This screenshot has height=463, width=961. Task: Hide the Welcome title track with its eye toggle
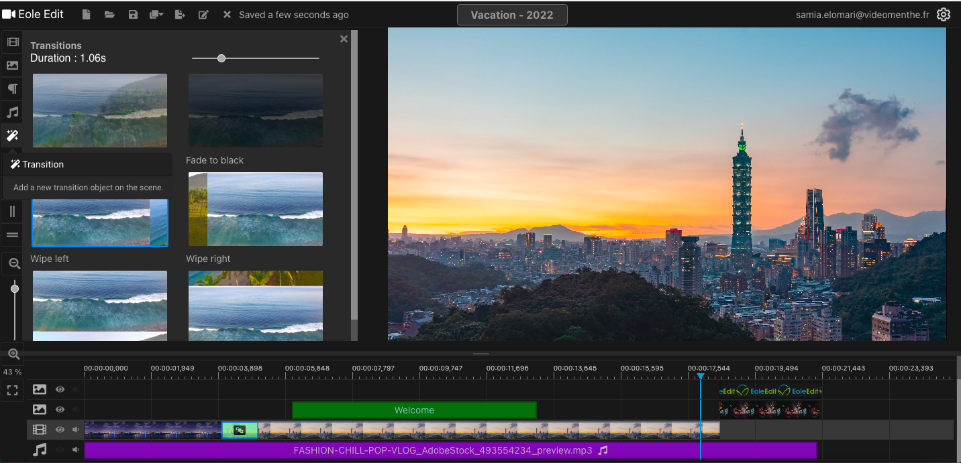pyautogui.click(x=60, y=409)
